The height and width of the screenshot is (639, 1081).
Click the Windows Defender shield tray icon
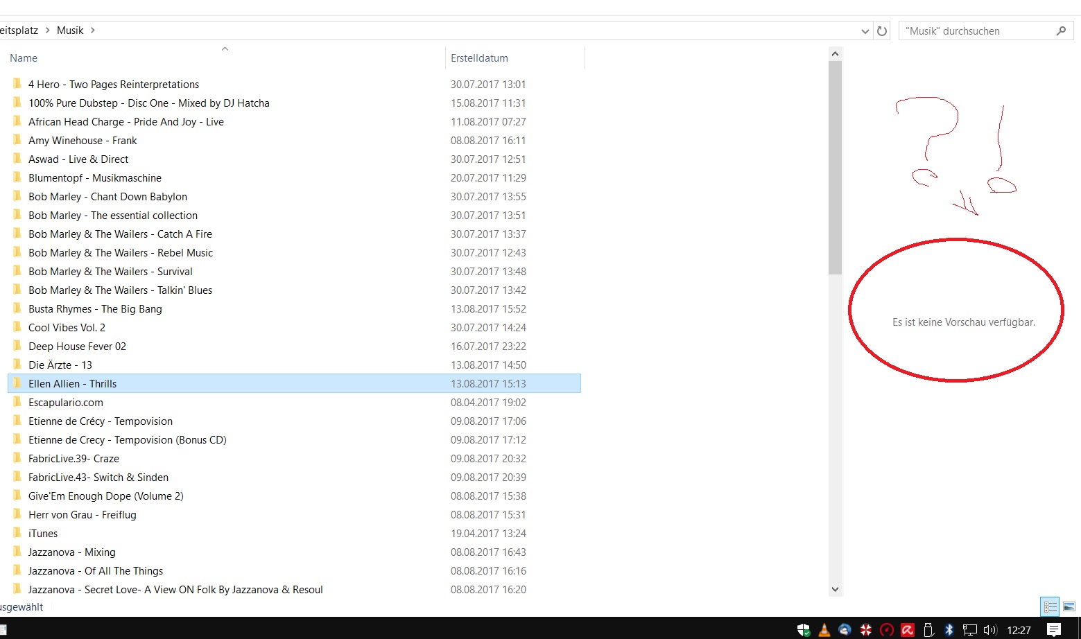804,630
